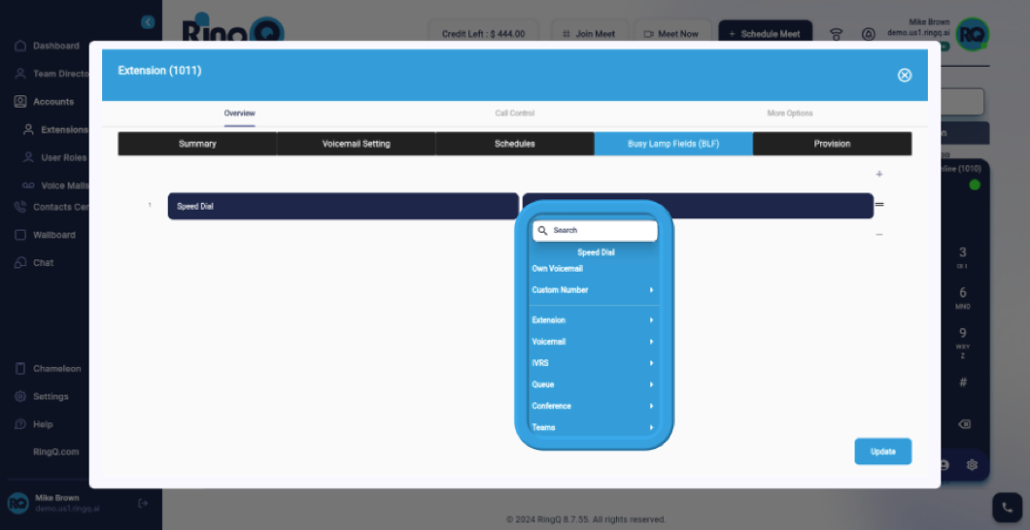Open the floating phone call button
Viewport: 1030px width, 530px height.
(1006, 508)
